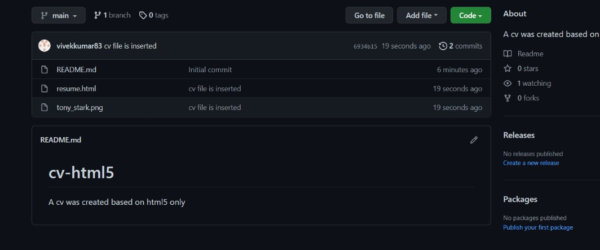Click the fork icon next to 0 forks
The height and width of the screenshot is (250, 600).
[x=508, y=98]
